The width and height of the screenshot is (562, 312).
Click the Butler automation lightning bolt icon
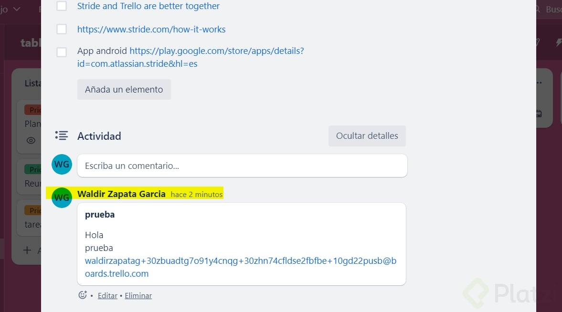(559, 42)
